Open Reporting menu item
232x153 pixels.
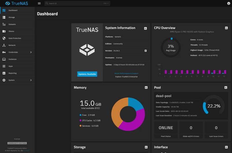click(x=17, y=73)
